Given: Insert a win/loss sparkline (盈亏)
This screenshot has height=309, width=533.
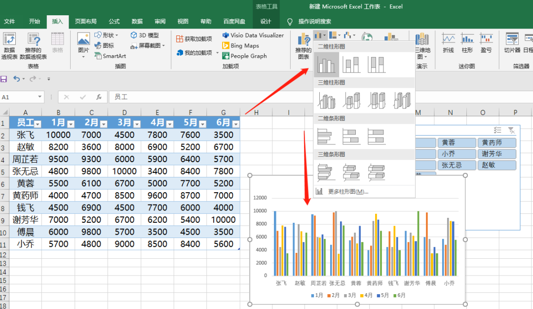Looking at the screenshot, I should pyautogui.click(x=487, y=44).
